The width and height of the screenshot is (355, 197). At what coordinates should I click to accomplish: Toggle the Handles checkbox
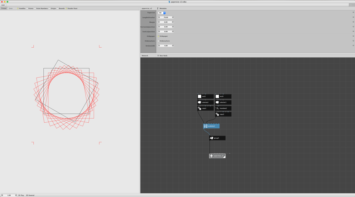(18, 9)
